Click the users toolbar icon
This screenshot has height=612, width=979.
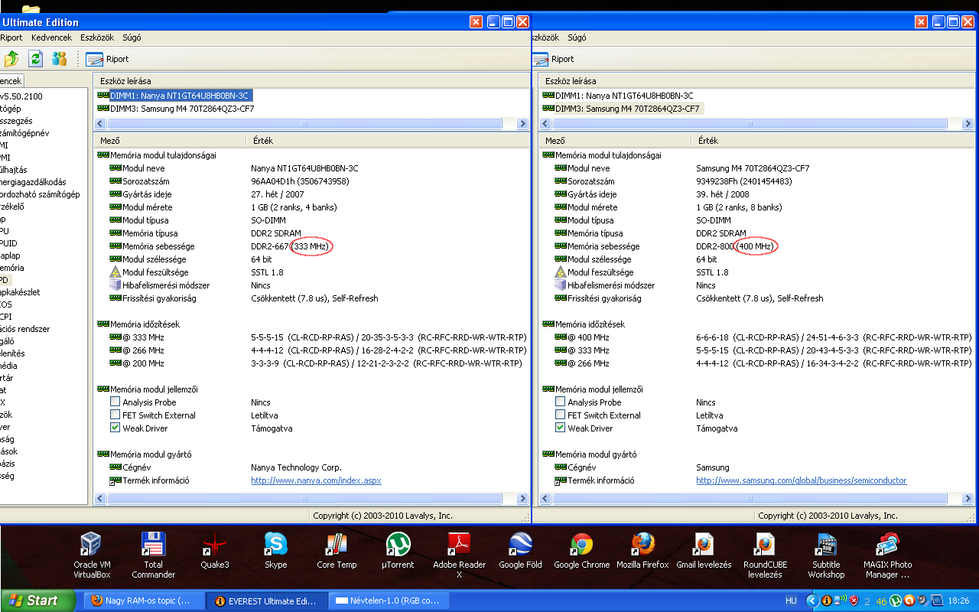coord(60,58)
